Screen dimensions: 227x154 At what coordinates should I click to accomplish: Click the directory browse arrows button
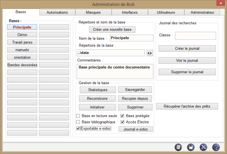click(150, 53)
